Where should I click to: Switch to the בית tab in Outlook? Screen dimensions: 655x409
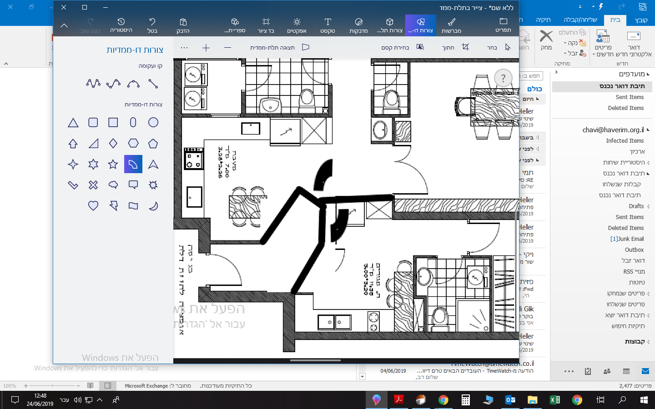click(x=615, y=20)
